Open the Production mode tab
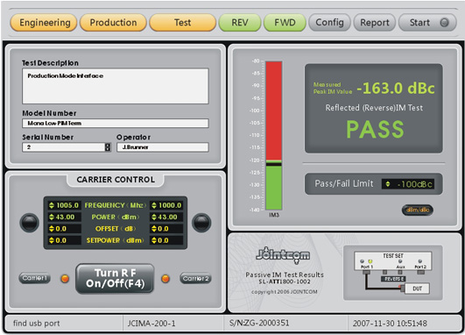Image resolution: width=465 pixels, height=335 pixels. click(113, 23)
